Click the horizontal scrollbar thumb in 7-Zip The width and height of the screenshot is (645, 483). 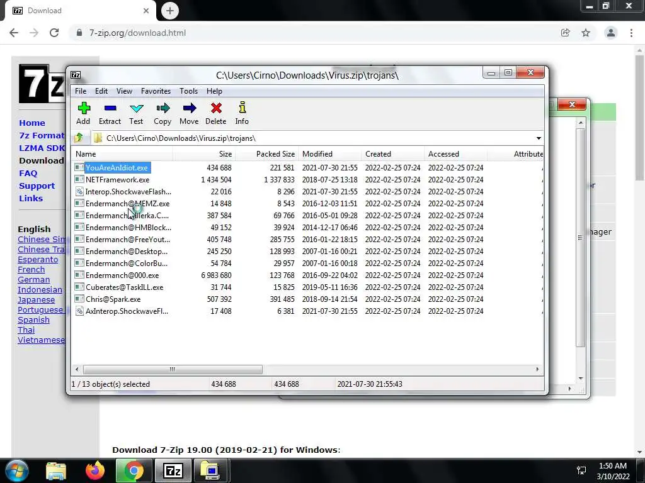point(173,369)
